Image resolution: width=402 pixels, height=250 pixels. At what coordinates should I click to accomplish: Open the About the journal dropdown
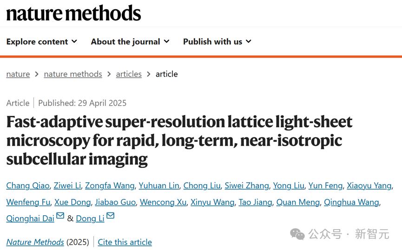tap(130, 42)
